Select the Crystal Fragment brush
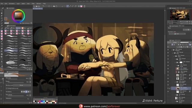This screenshot has height=108, width=192. coord(11,58)
